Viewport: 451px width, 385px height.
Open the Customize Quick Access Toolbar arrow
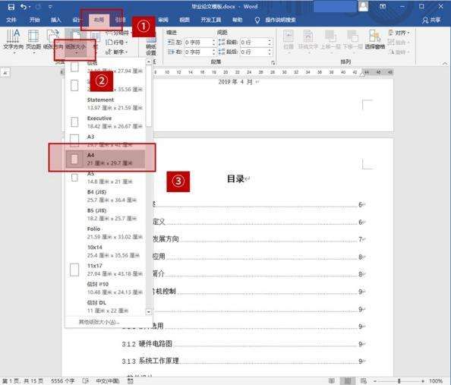click(50, 7)
